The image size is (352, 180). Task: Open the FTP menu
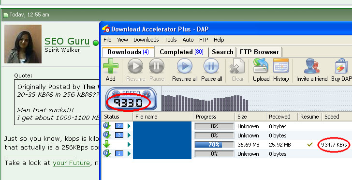click(204, 40)
